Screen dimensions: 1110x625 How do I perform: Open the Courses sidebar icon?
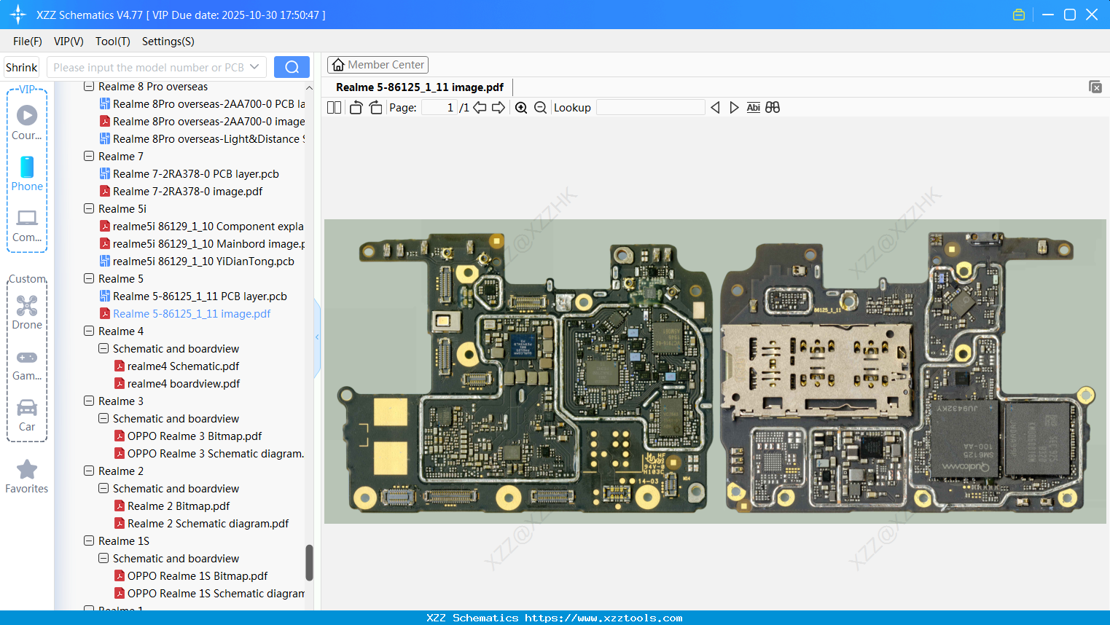point(27,122)
